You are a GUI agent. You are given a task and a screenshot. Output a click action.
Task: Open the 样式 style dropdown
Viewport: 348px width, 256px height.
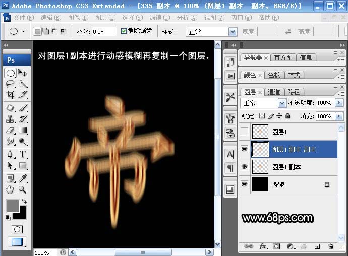pyautogui.click(x=233, y=32)
